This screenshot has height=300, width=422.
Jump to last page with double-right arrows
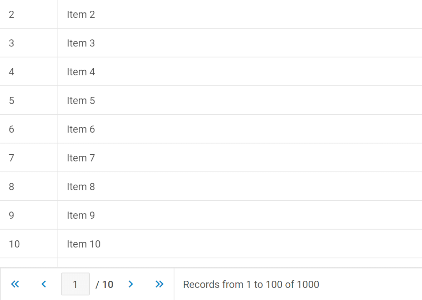pyautogui.click(x=160, y=284)
